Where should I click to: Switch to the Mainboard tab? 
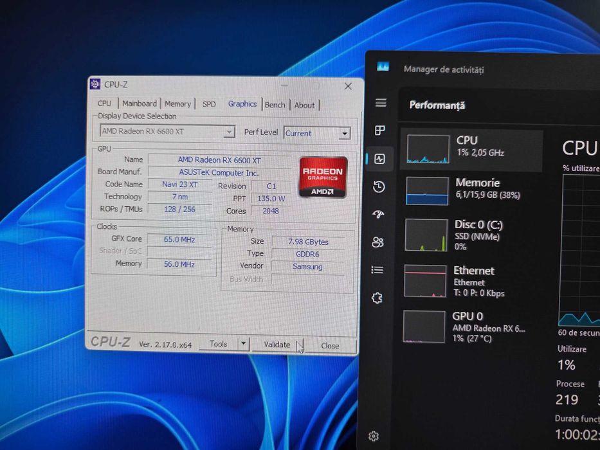tap(140, 104)
